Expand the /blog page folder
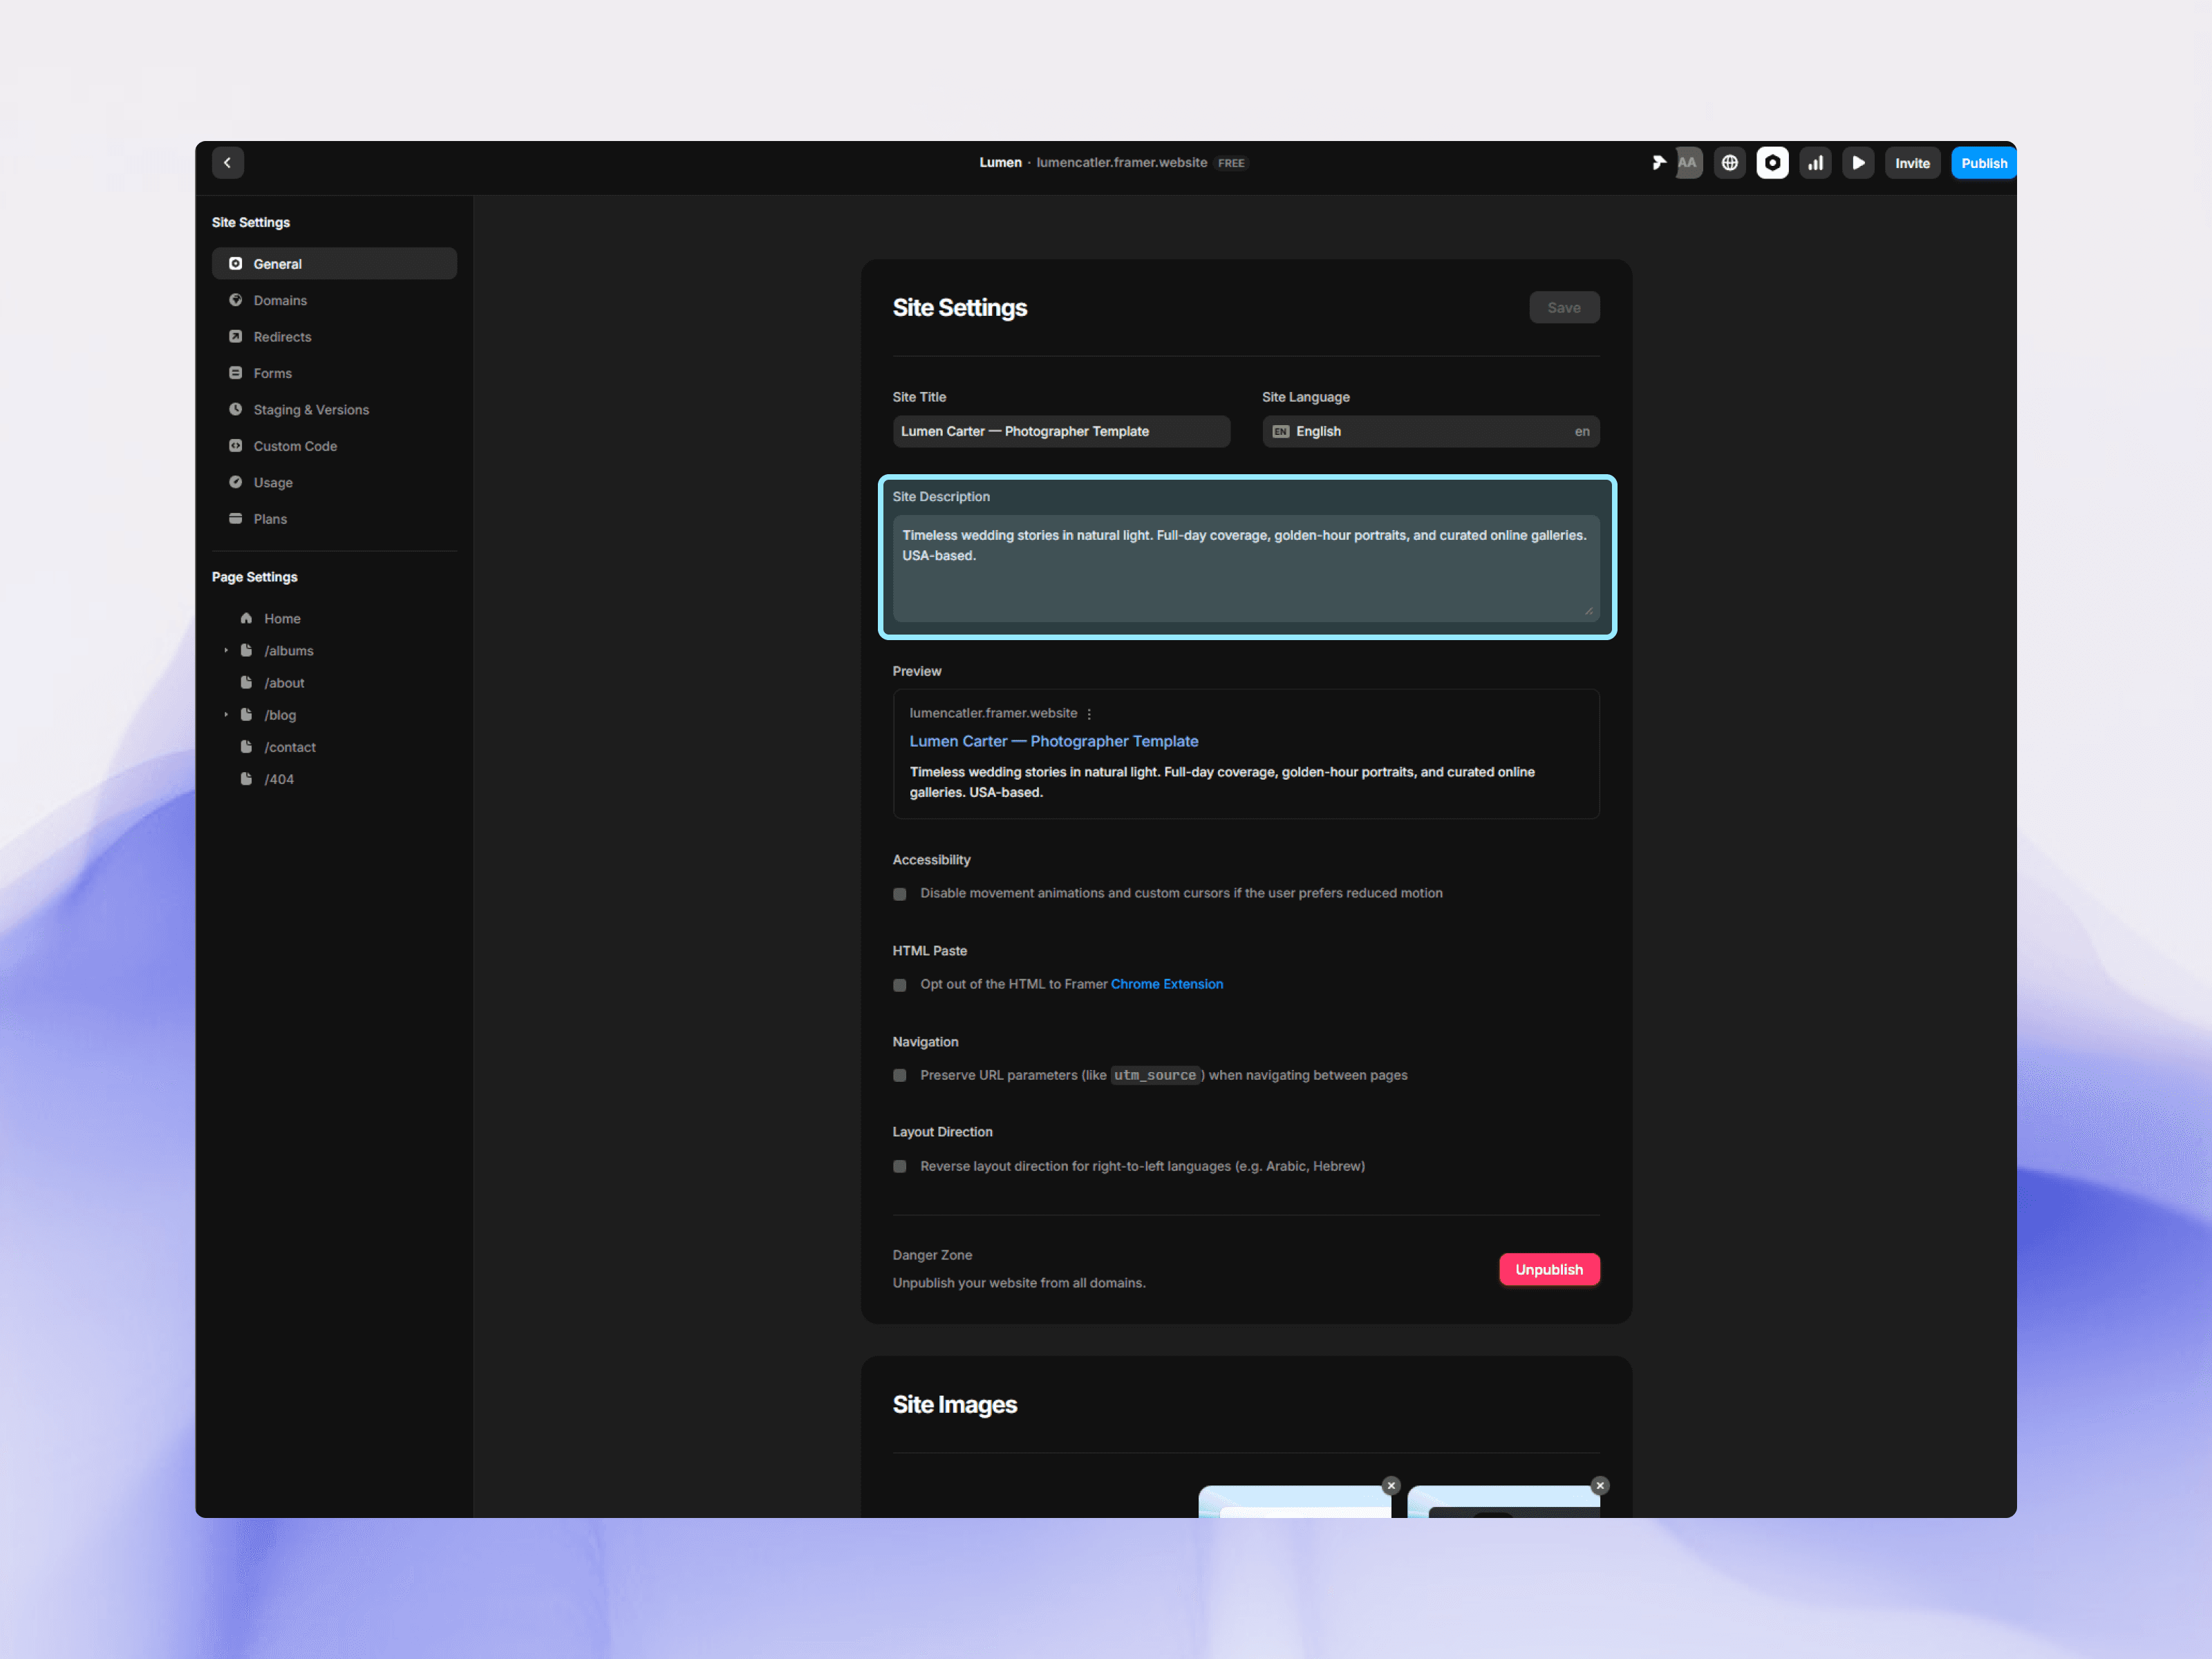2212x1659 pixels. pyautogui.click(x=226, y=715)
